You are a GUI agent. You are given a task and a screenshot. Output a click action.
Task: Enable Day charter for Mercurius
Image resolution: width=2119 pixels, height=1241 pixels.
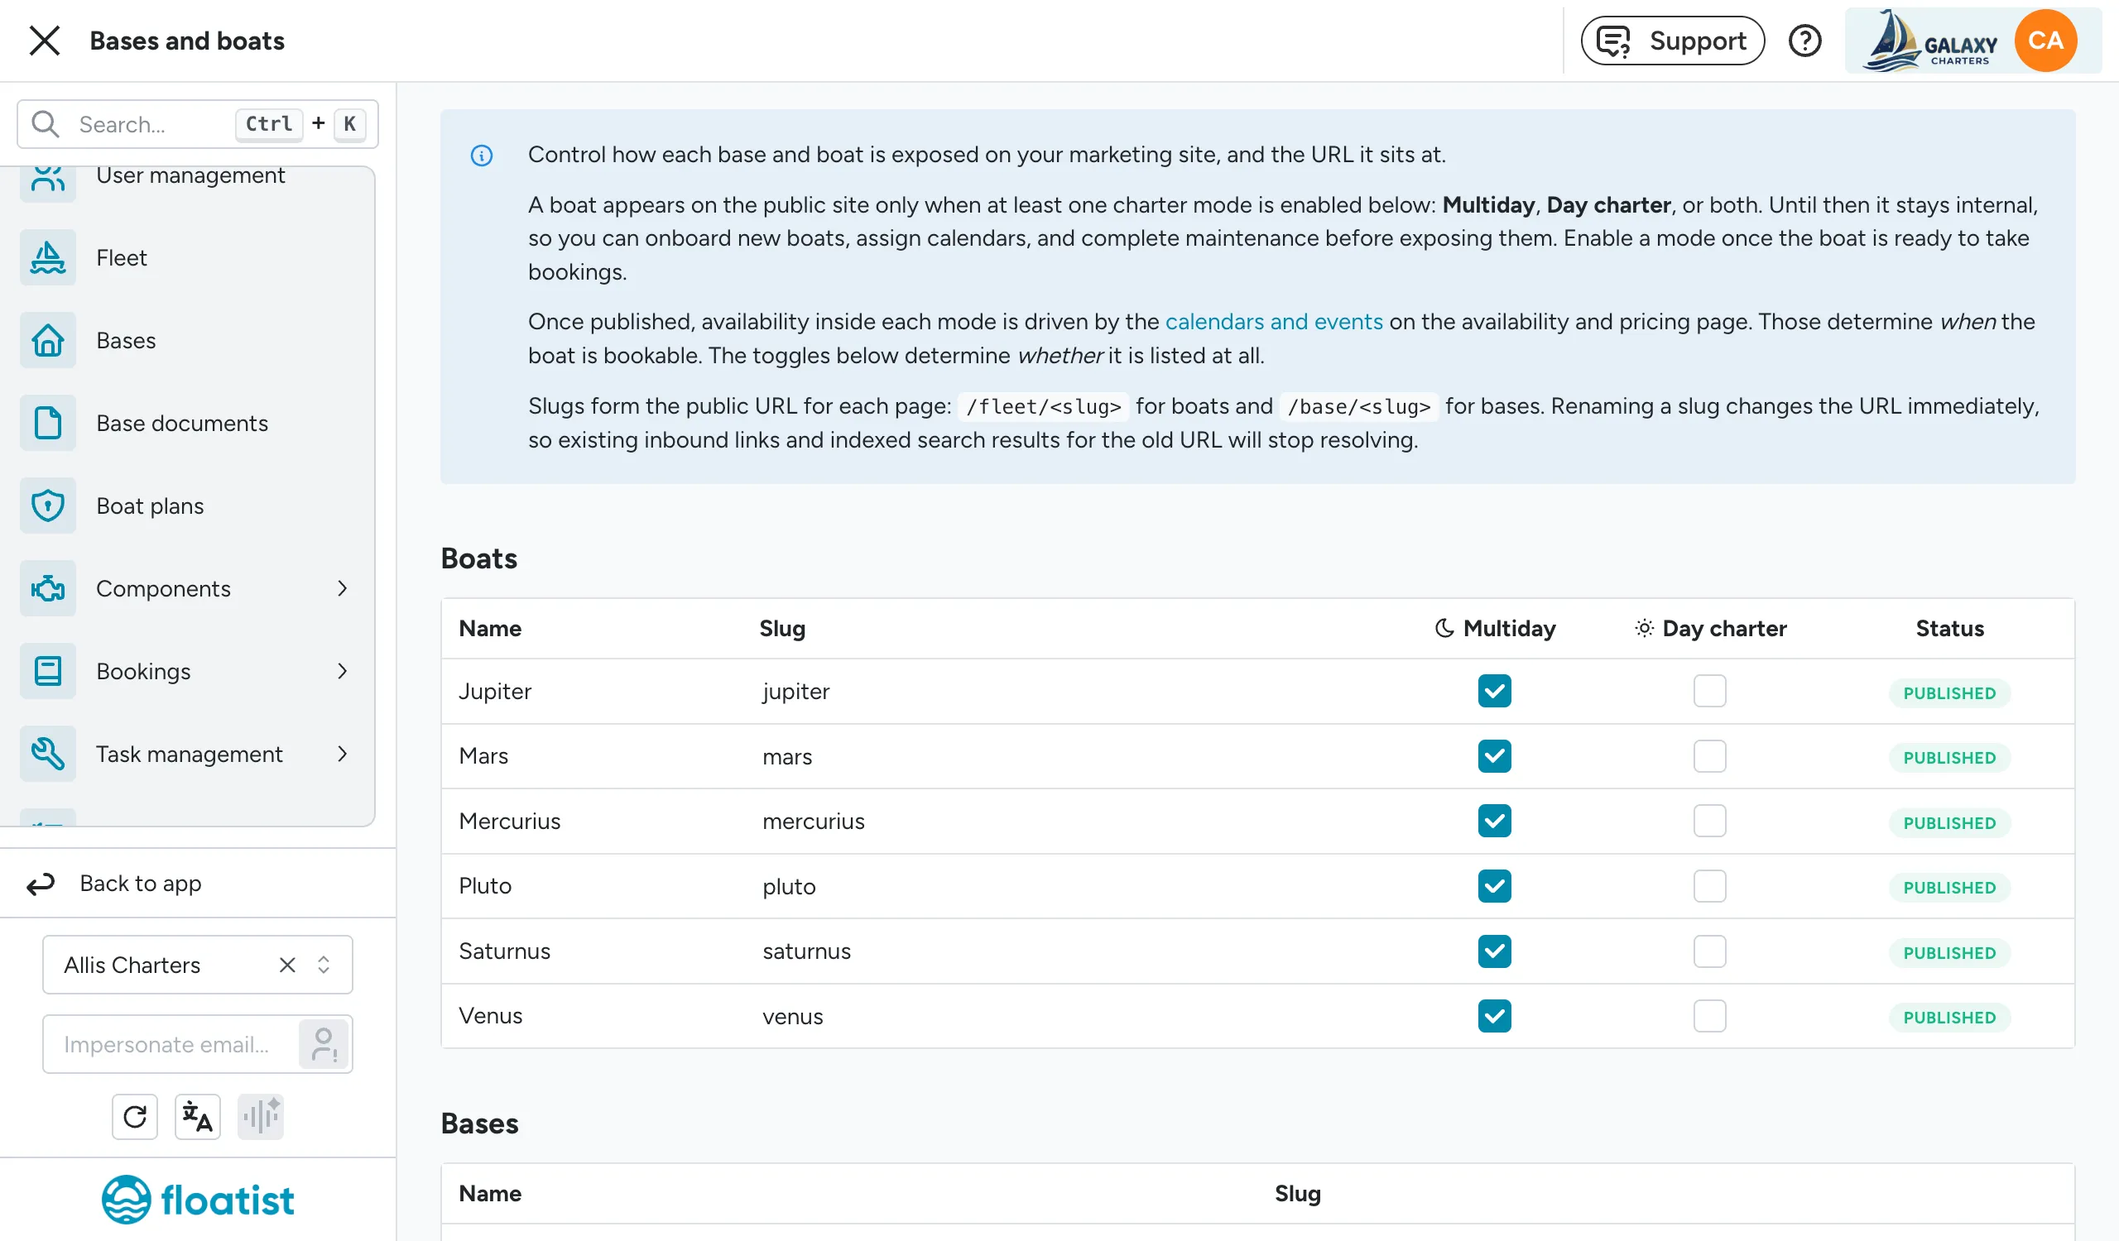pos(1709,821)
